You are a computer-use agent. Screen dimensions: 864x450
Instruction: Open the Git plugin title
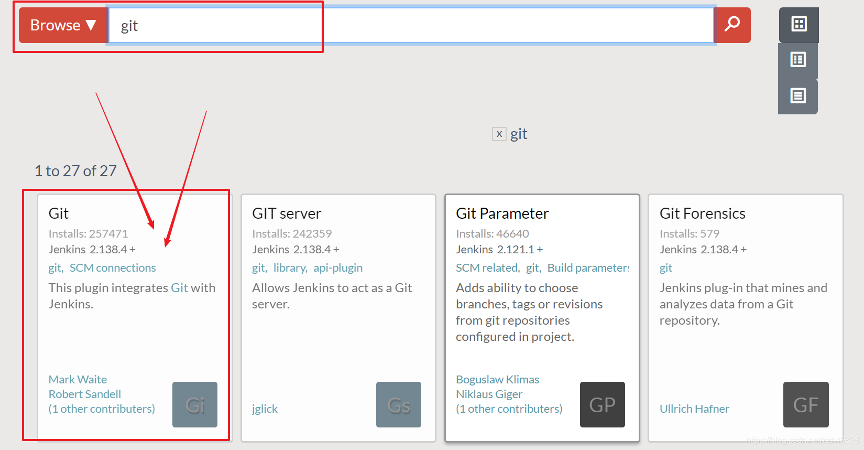[59, 213]
